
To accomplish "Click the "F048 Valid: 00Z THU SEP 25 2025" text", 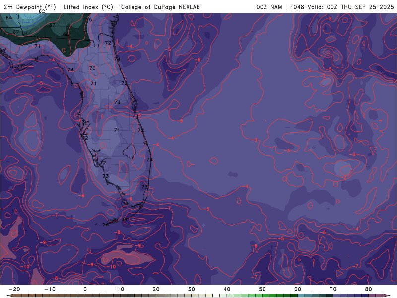I will 342,7.
